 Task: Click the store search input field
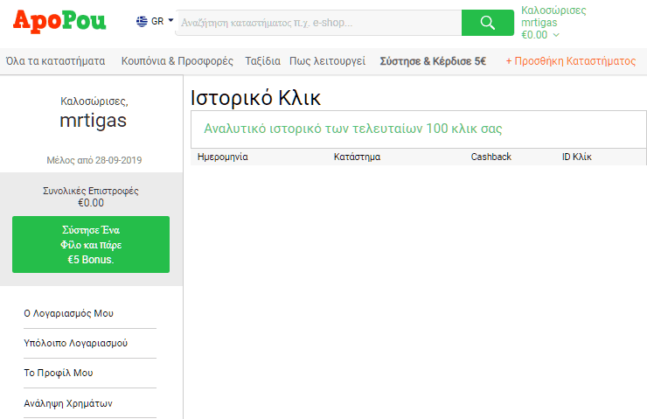pyautogui.click(x=318, y=23)
